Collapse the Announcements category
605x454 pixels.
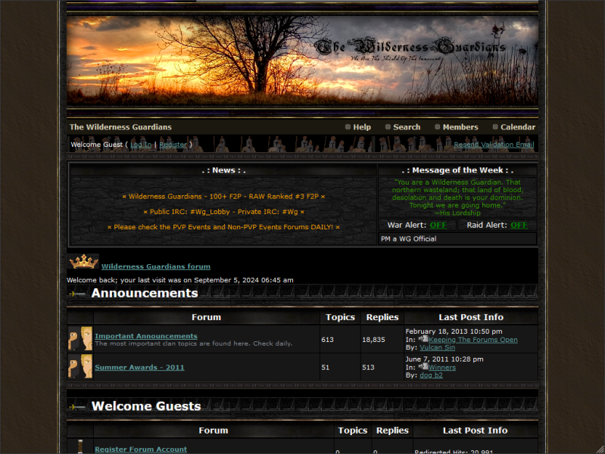tap(145, 293)
